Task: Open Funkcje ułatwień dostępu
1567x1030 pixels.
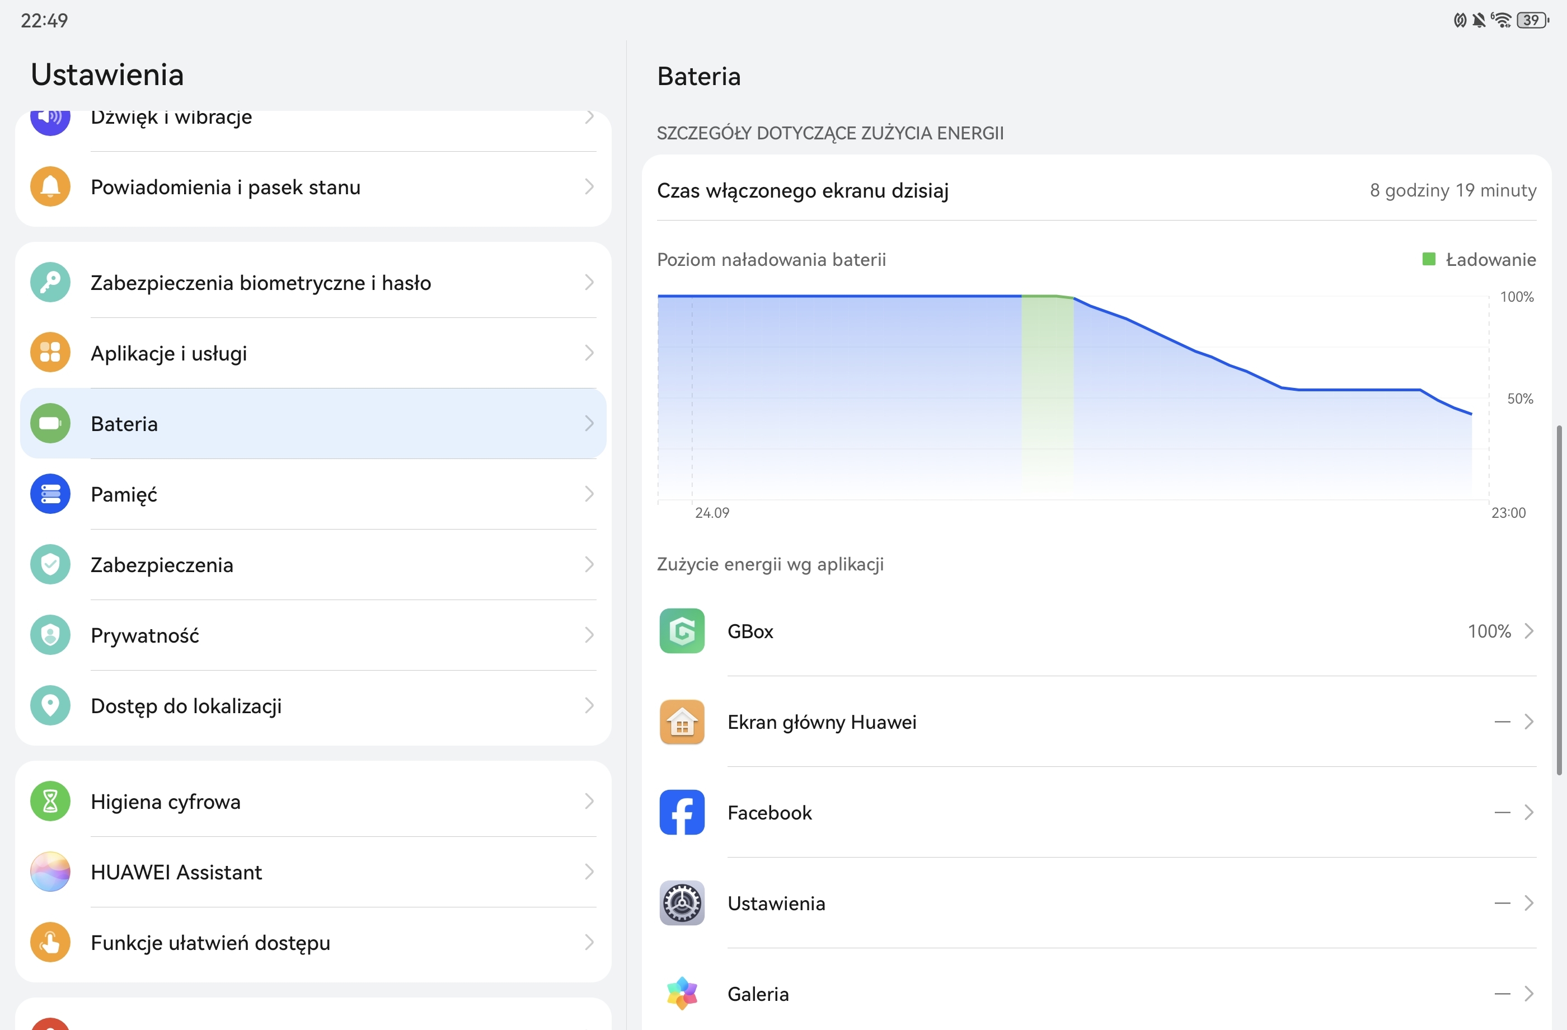Action: pos(313,943)
